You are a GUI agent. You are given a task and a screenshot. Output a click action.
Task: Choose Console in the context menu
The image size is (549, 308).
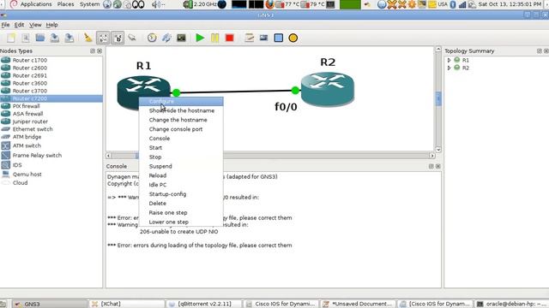pos(181,139)
